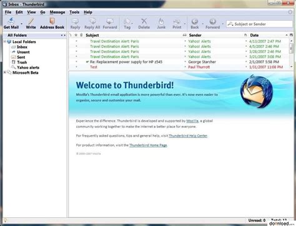Screen dimensions: 296x226
Task: Click the Reply All toolbar icon
Action: (92, 21)
